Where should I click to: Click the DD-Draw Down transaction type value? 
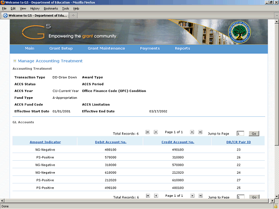65,78
